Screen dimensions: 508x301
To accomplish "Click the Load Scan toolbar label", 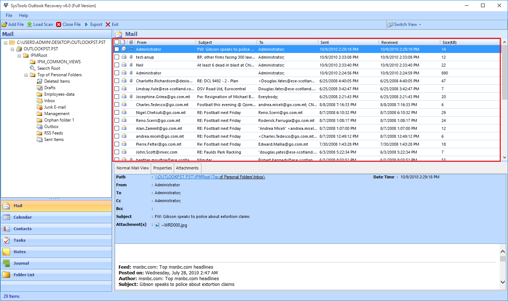I will tap(43, 24).
